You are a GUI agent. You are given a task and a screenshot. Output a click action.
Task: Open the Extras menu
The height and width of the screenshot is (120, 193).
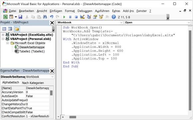[116, 11]
